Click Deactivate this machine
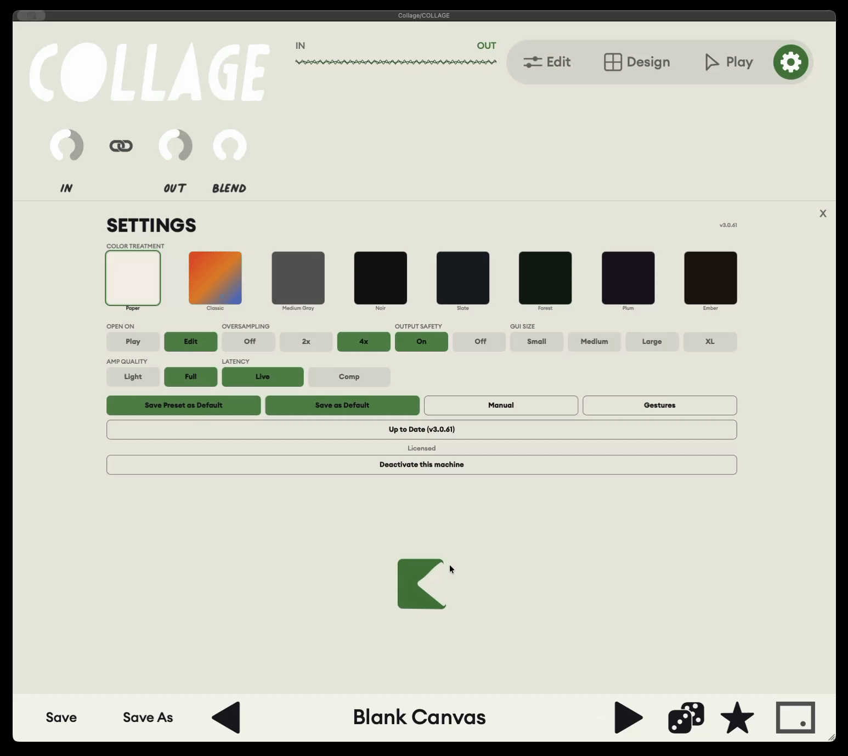The height and width of the screenshot is (756, 848). coord(421,465)
